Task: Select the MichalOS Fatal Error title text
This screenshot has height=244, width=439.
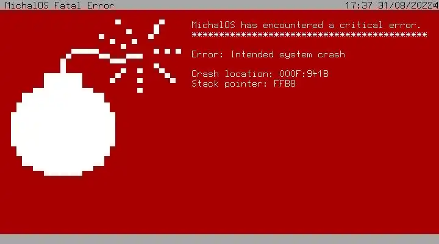Action: point(59,5)
